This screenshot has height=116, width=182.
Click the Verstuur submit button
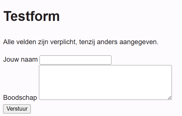(17, 109)
